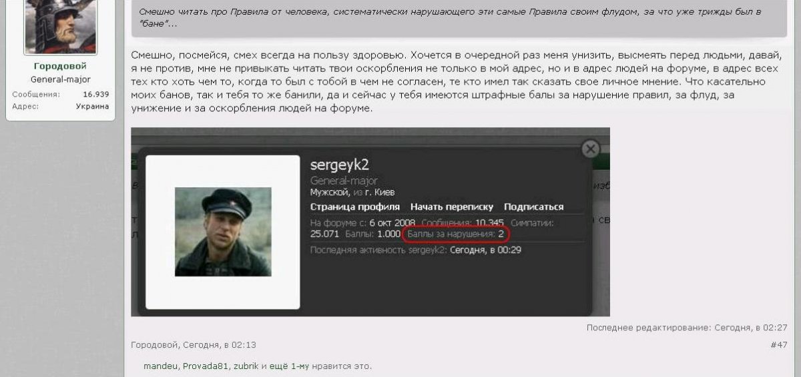The width and height of the screenshot is (801, 377).
Task: Open Городовой's avatar image
Action: (61, 27)
